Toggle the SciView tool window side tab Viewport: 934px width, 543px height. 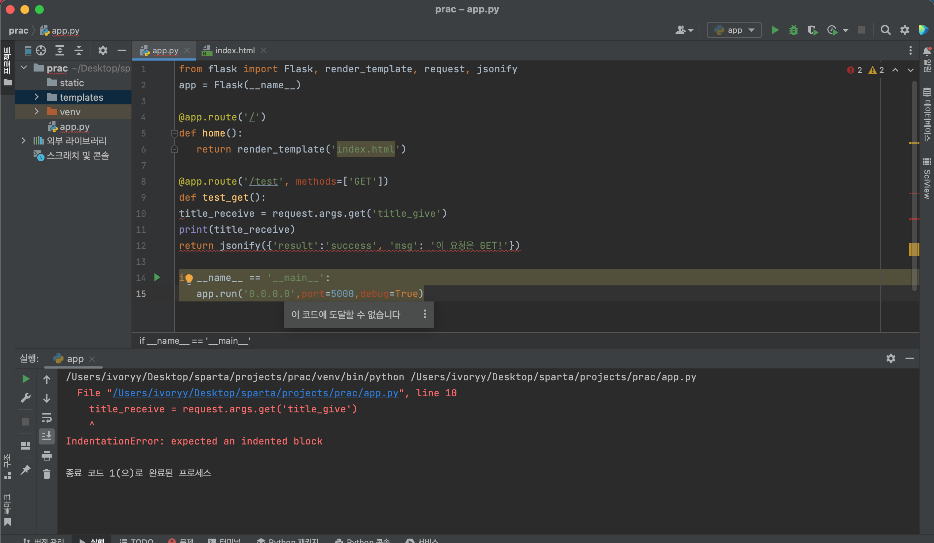927,179
